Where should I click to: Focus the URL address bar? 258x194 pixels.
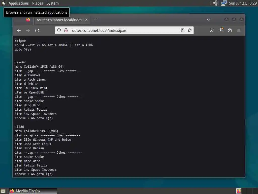coord(124,30)
